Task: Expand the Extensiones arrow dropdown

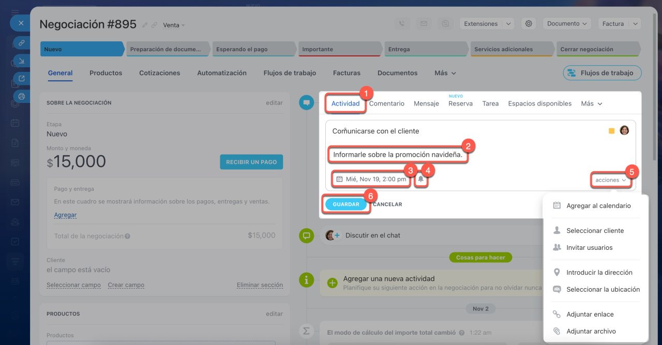Action: 508,24
